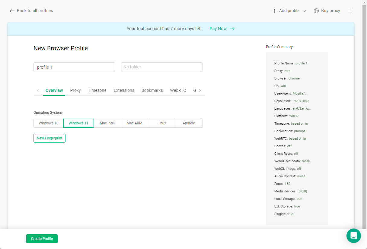
Task: Click the Plugins true summary entry
Action: (284, 214)
